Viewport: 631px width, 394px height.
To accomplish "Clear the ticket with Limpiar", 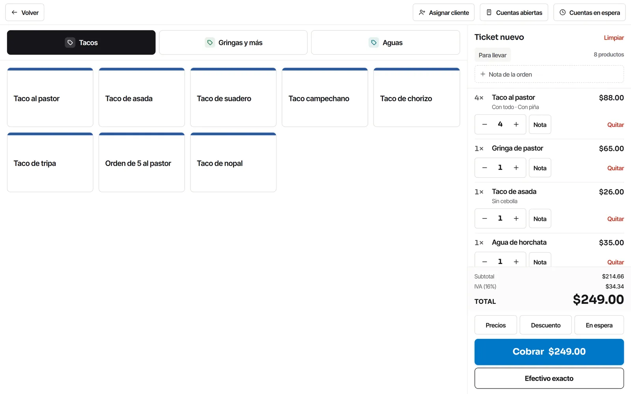I will tap(614, 38).
